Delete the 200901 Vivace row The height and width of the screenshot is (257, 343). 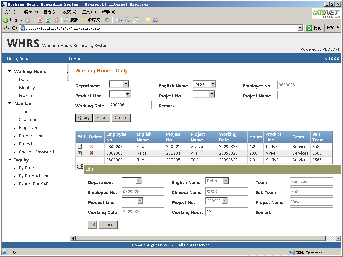pyautogui.click(x=92, y=147)
